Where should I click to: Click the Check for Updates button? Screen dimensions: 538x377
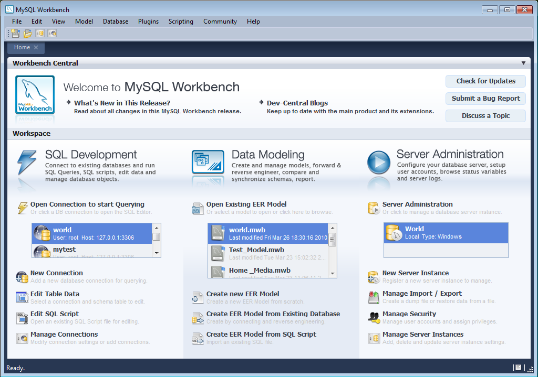[x=485, y=81]
